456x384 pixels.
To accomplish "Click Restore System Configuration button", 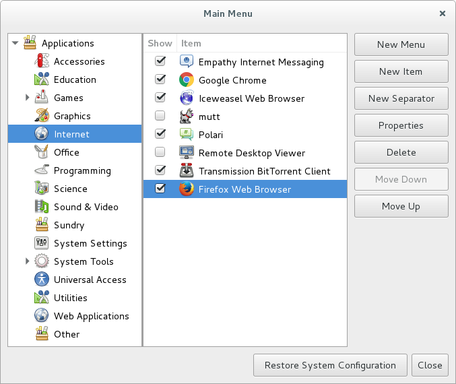I will click(330, 365).
